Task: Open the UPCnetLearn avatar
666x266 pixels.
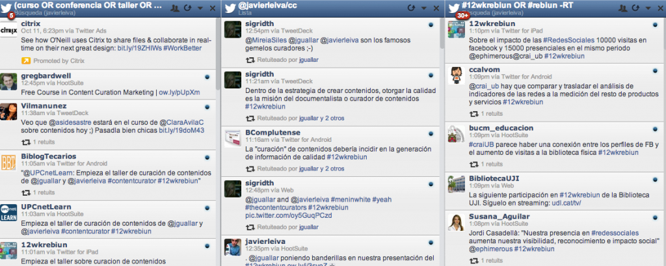Action: 8,213
